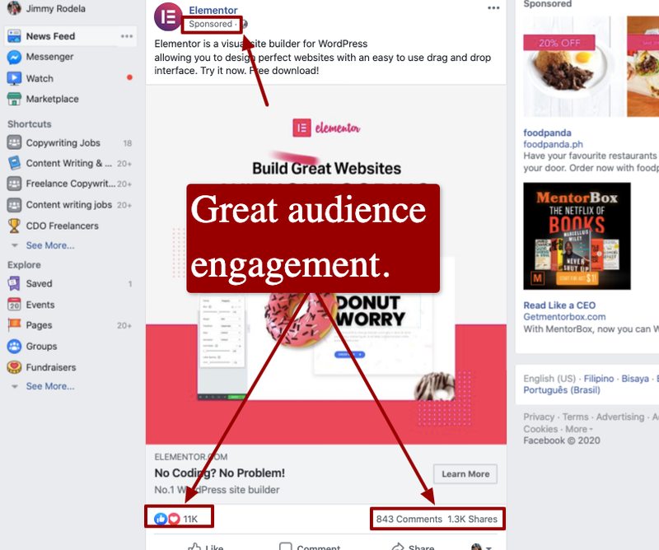Open Privacy footer link
This screenshot has height=550, width=659.
point(539,417)
